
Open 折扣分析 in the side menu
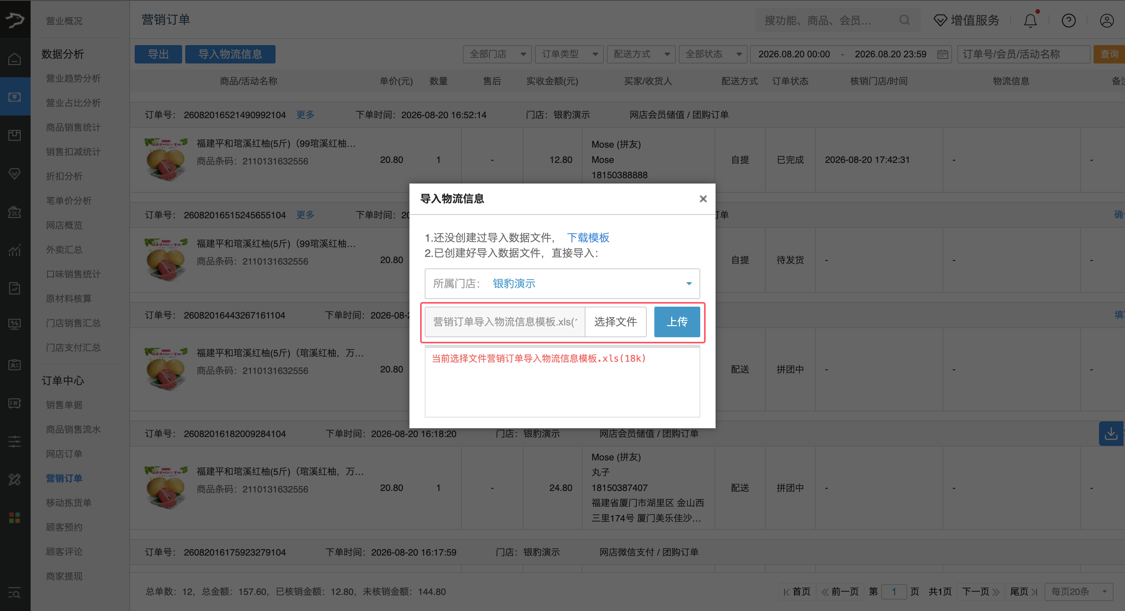pos(64,176)
